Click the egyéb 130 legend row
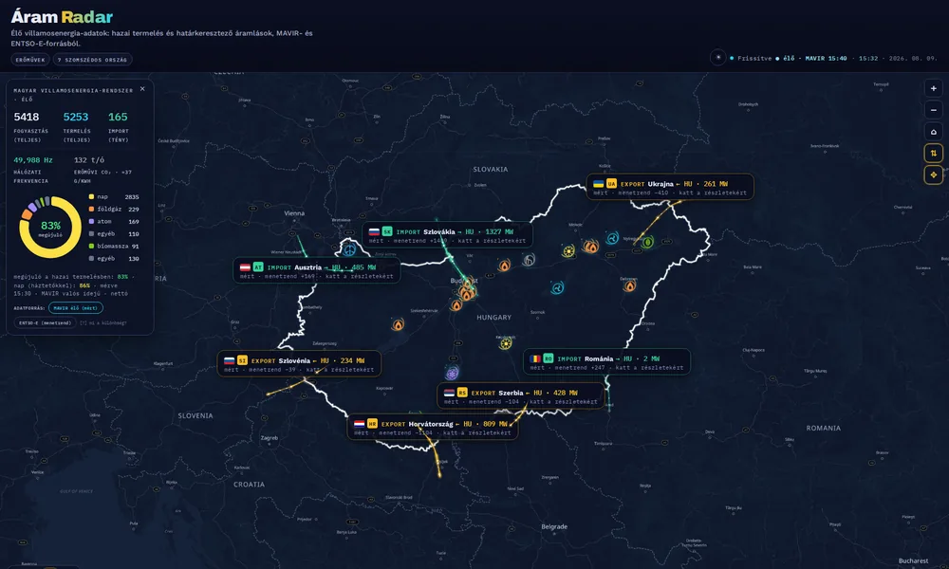This screenshot has height=569, width=949. point(114,258)
